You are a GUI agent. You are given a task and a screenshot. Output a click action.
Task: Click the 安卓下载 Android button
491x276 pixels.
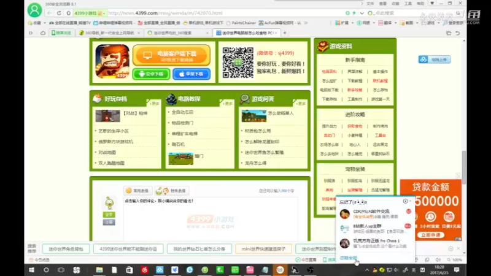coord(151,74)
